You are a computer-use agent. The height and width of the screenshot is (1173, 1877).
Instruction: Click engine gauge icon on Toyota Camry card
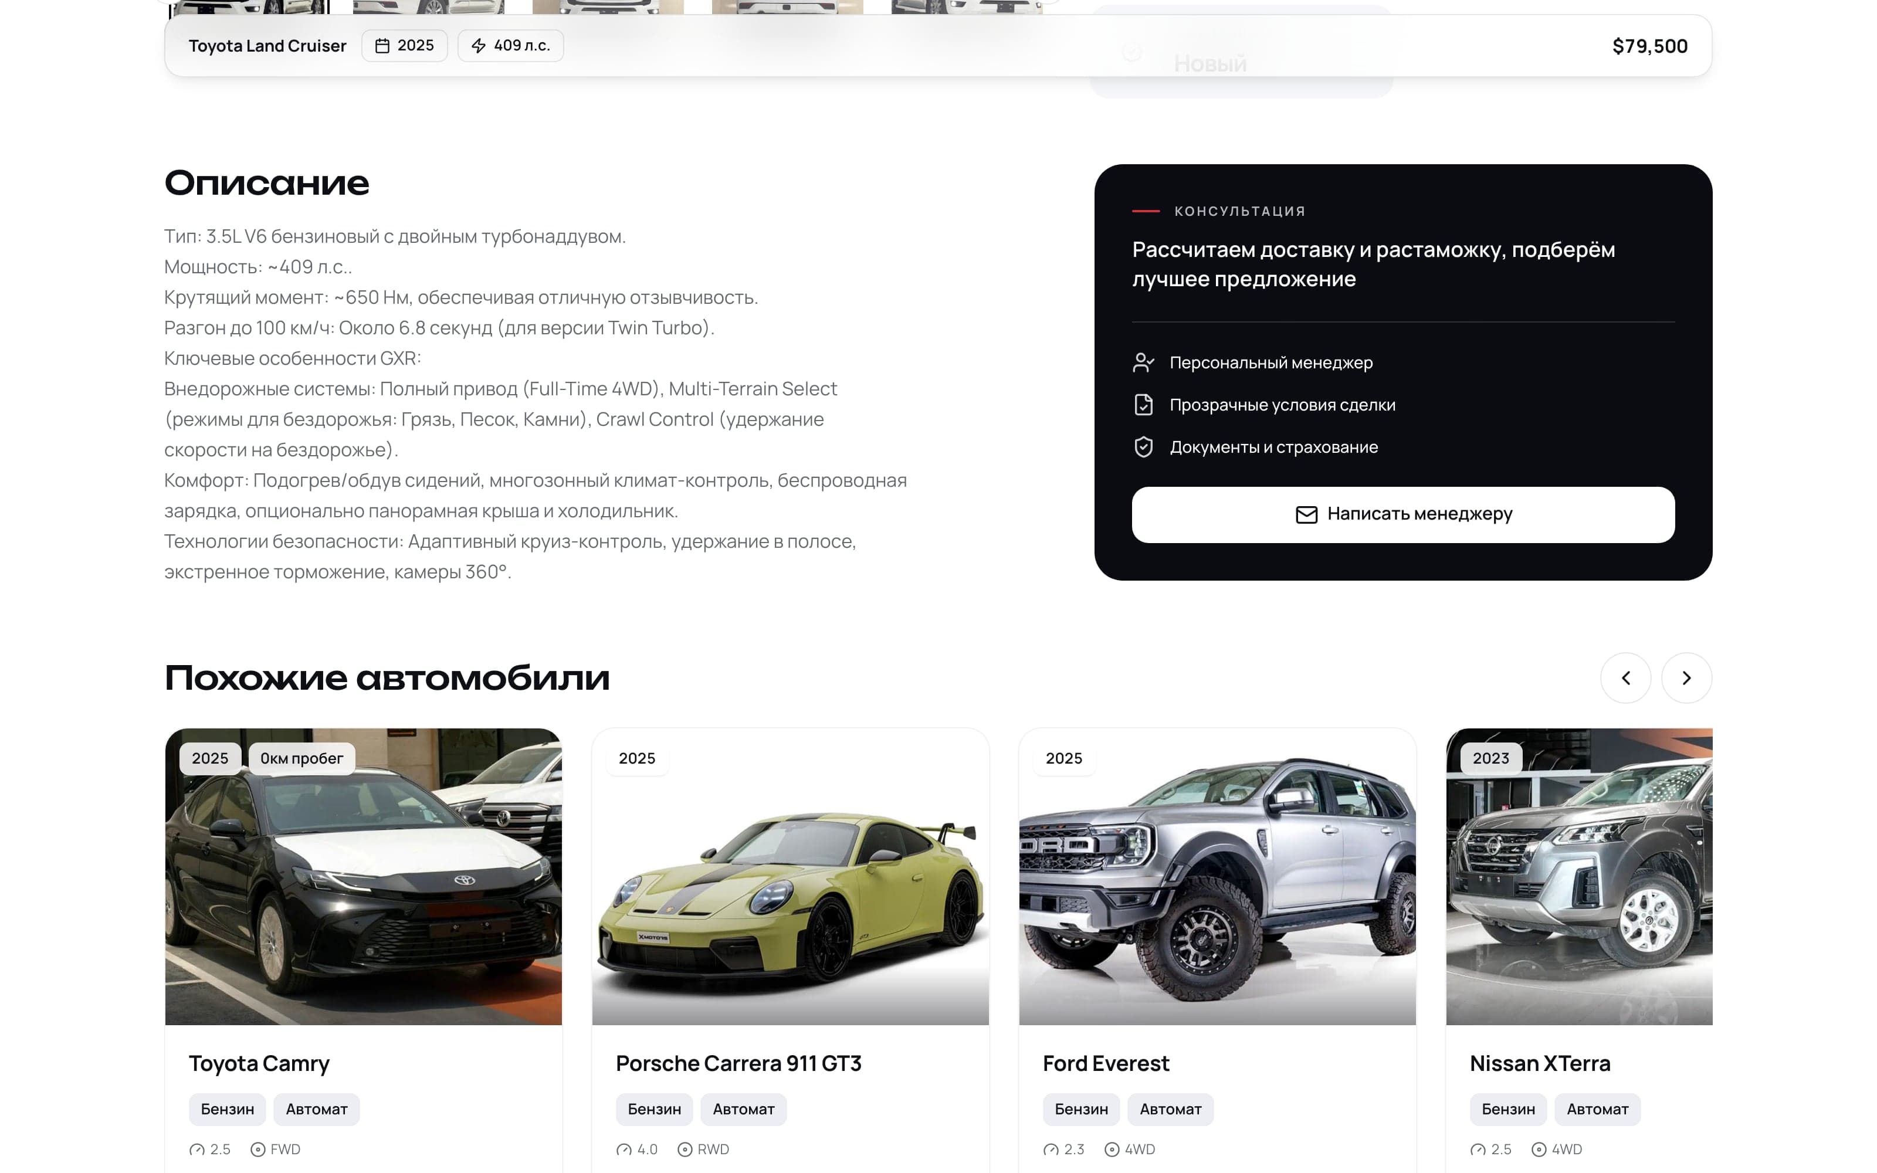pos(197,1150)
